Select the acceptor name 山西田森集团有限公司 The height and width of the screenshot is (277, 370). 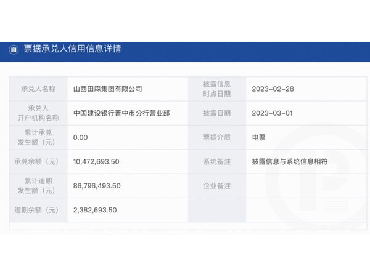[x=107, y=89]
